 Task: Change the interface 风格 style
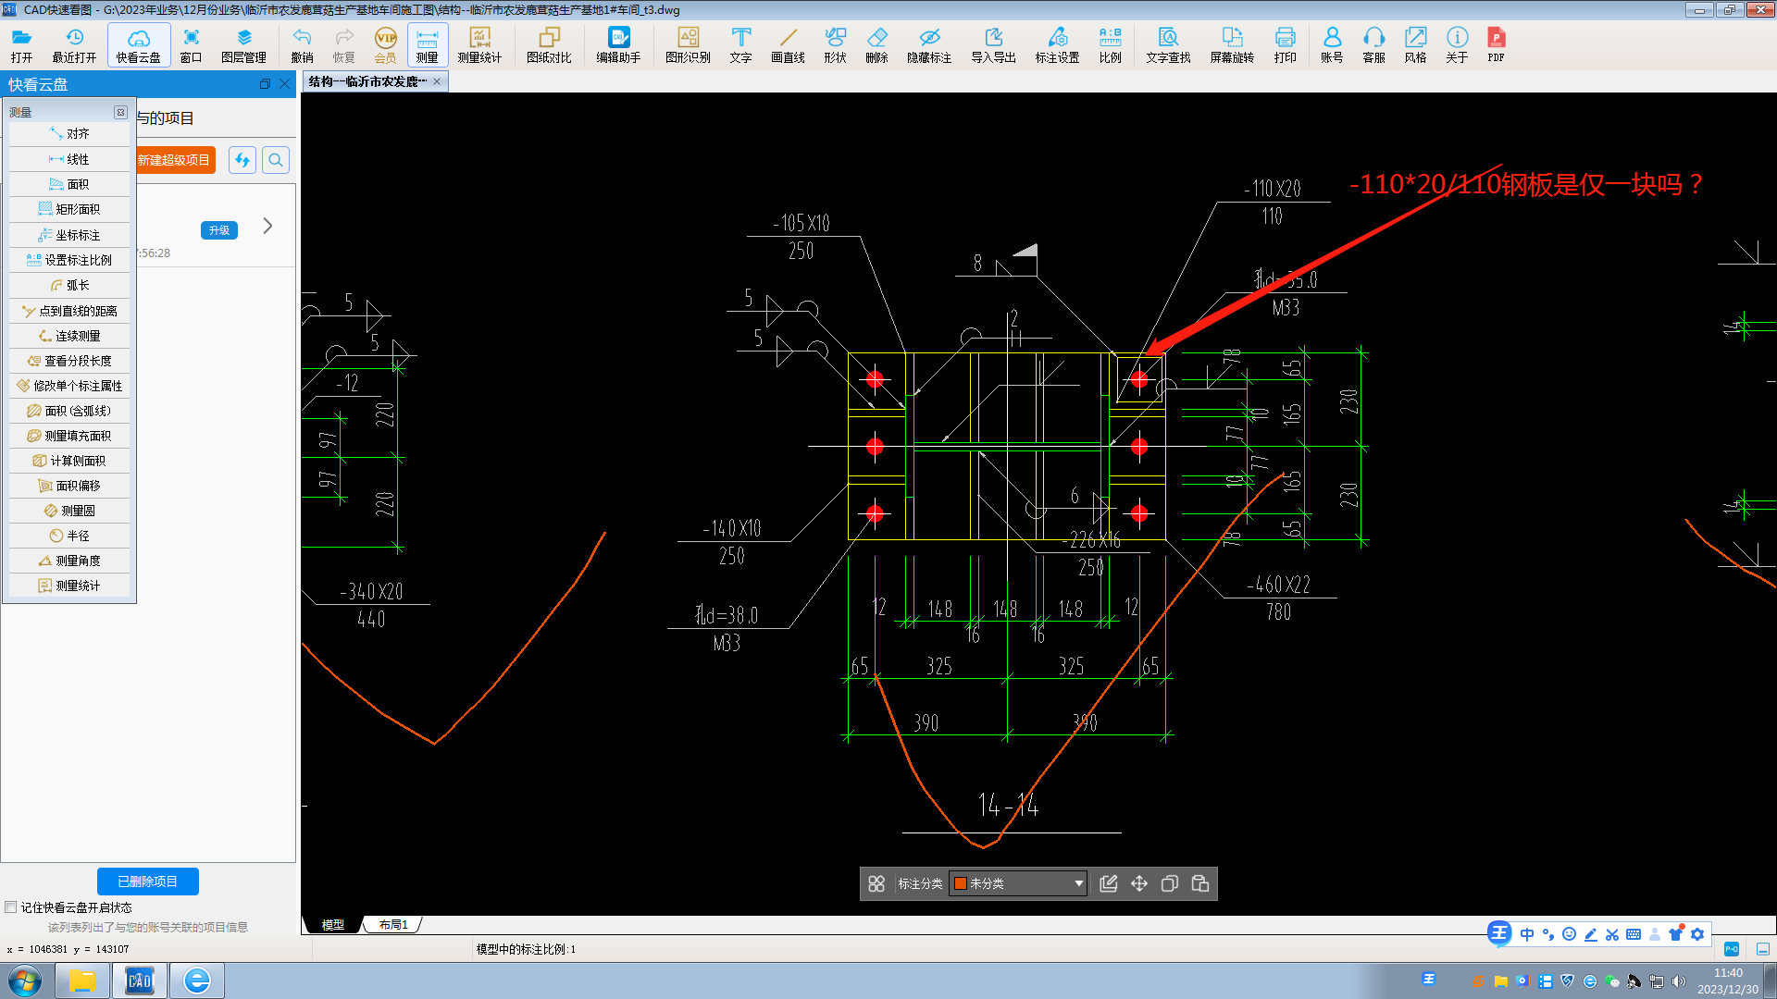click(x=1415, y=44)
